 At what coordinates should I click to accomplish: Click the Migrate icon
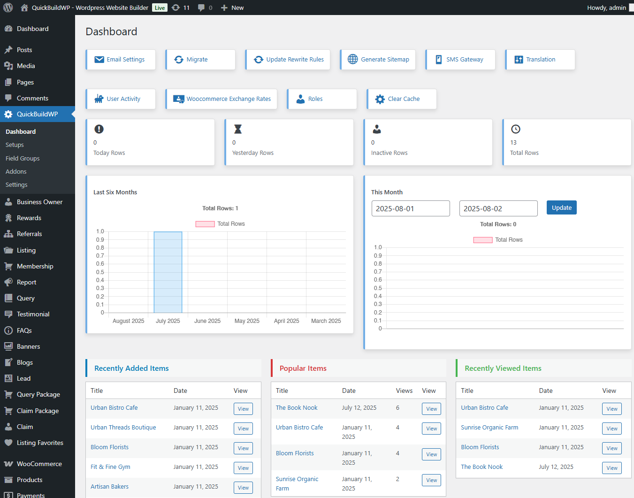pos(179,59)
